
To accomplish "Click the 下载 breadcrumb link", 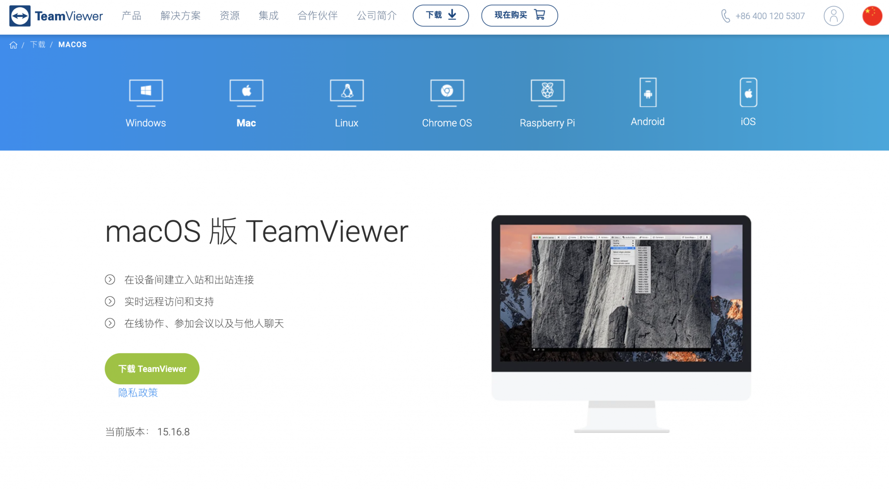I will click(38, 45).
